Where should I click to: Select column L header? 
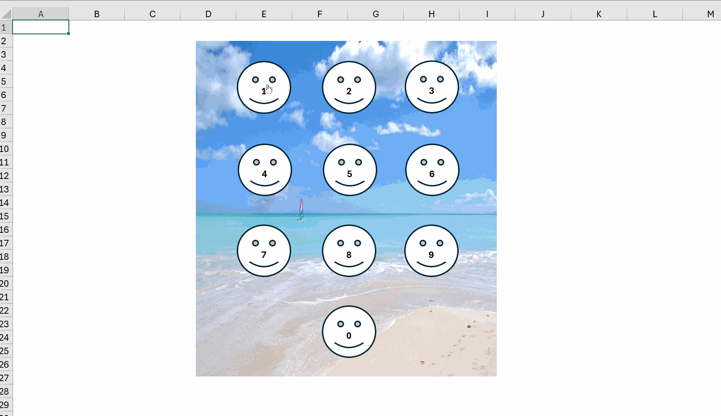pos(654,14)
